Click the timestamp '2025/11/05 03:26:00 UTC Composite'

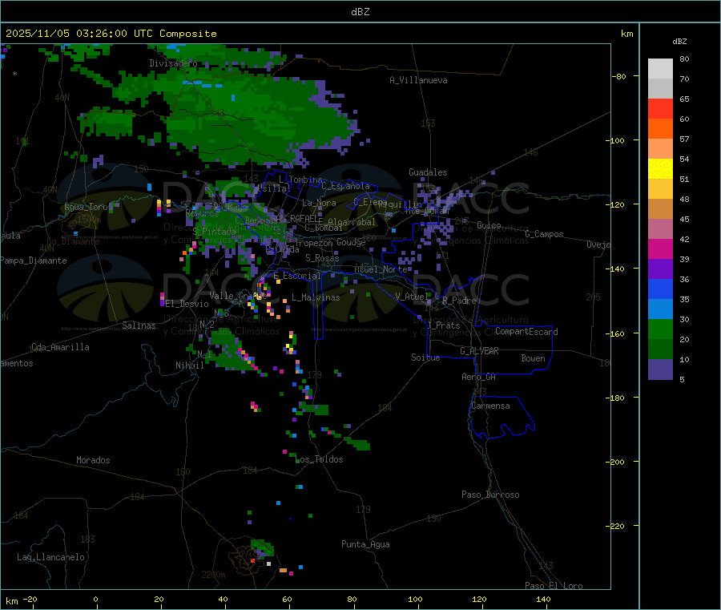(x=111, y=34)
